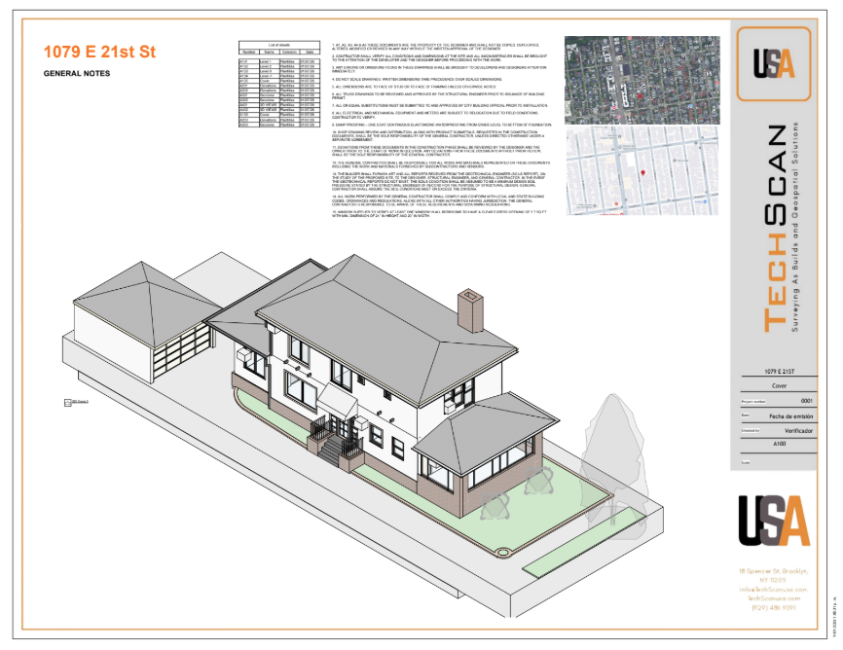Click the Cover sheet name in title block

click(779, 386)
